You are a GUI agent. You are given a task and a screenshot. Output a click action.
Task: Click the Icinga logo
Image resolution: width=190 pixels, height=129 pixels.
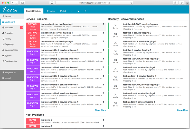[10, 10]
